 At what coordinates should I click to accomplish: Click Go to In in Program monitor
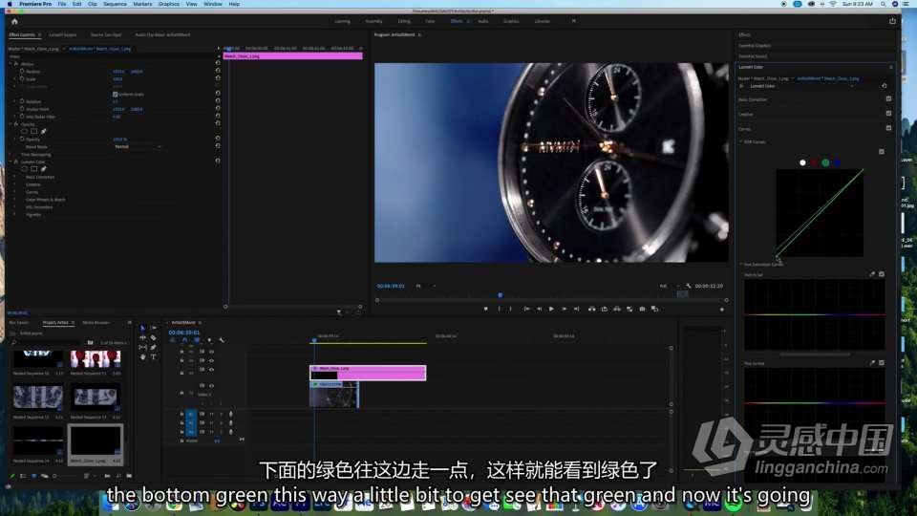coord(526,309)
